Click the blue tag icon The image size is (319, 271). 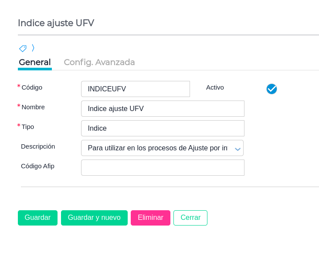[23, 48]
